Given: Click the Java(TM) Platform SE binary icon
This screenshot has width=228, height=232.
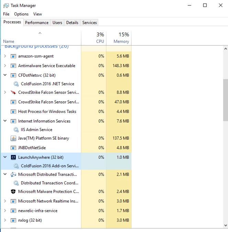Looking at the screenshot, I should [x=13, y=138].
